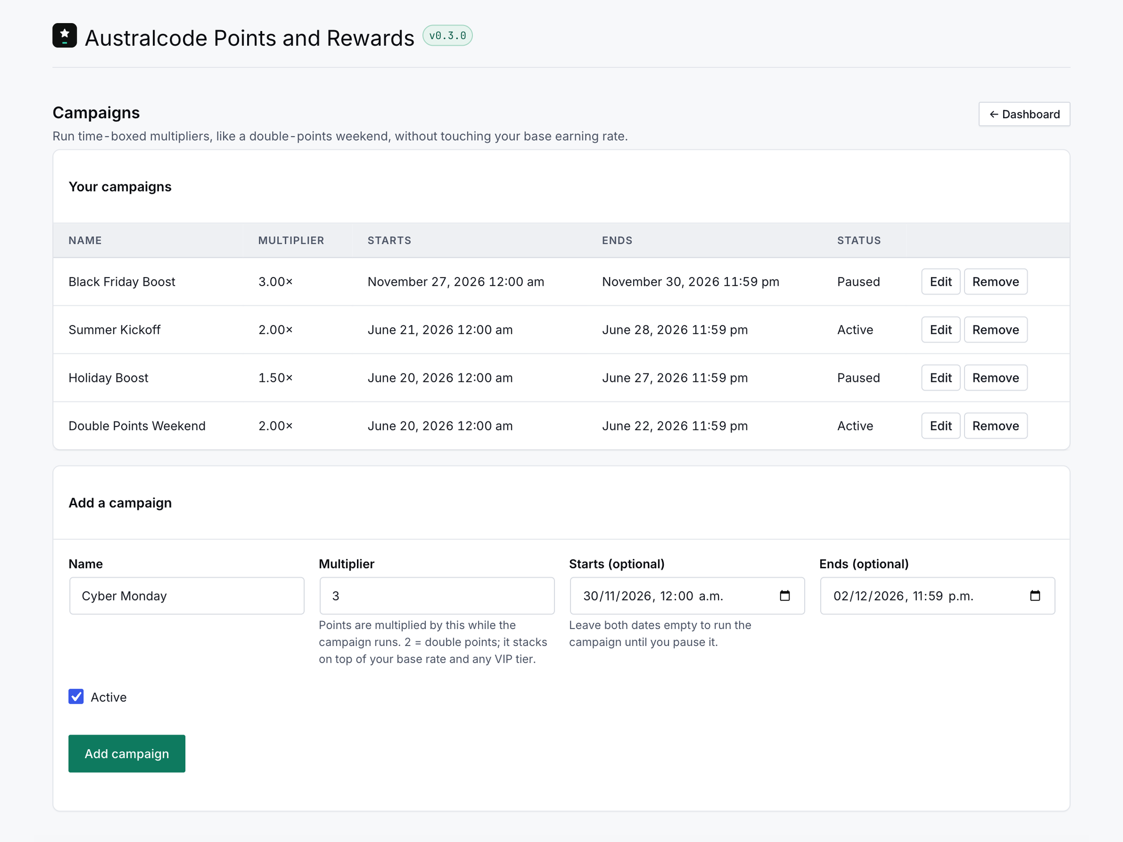This screenshot has width=1123, height=842.
Task: Click the MULTIPLIER column header
Action: pyautogui.click(x=291, y=241)
